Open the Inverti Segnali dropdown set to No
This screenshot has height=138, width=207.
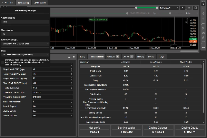[52, 107]
